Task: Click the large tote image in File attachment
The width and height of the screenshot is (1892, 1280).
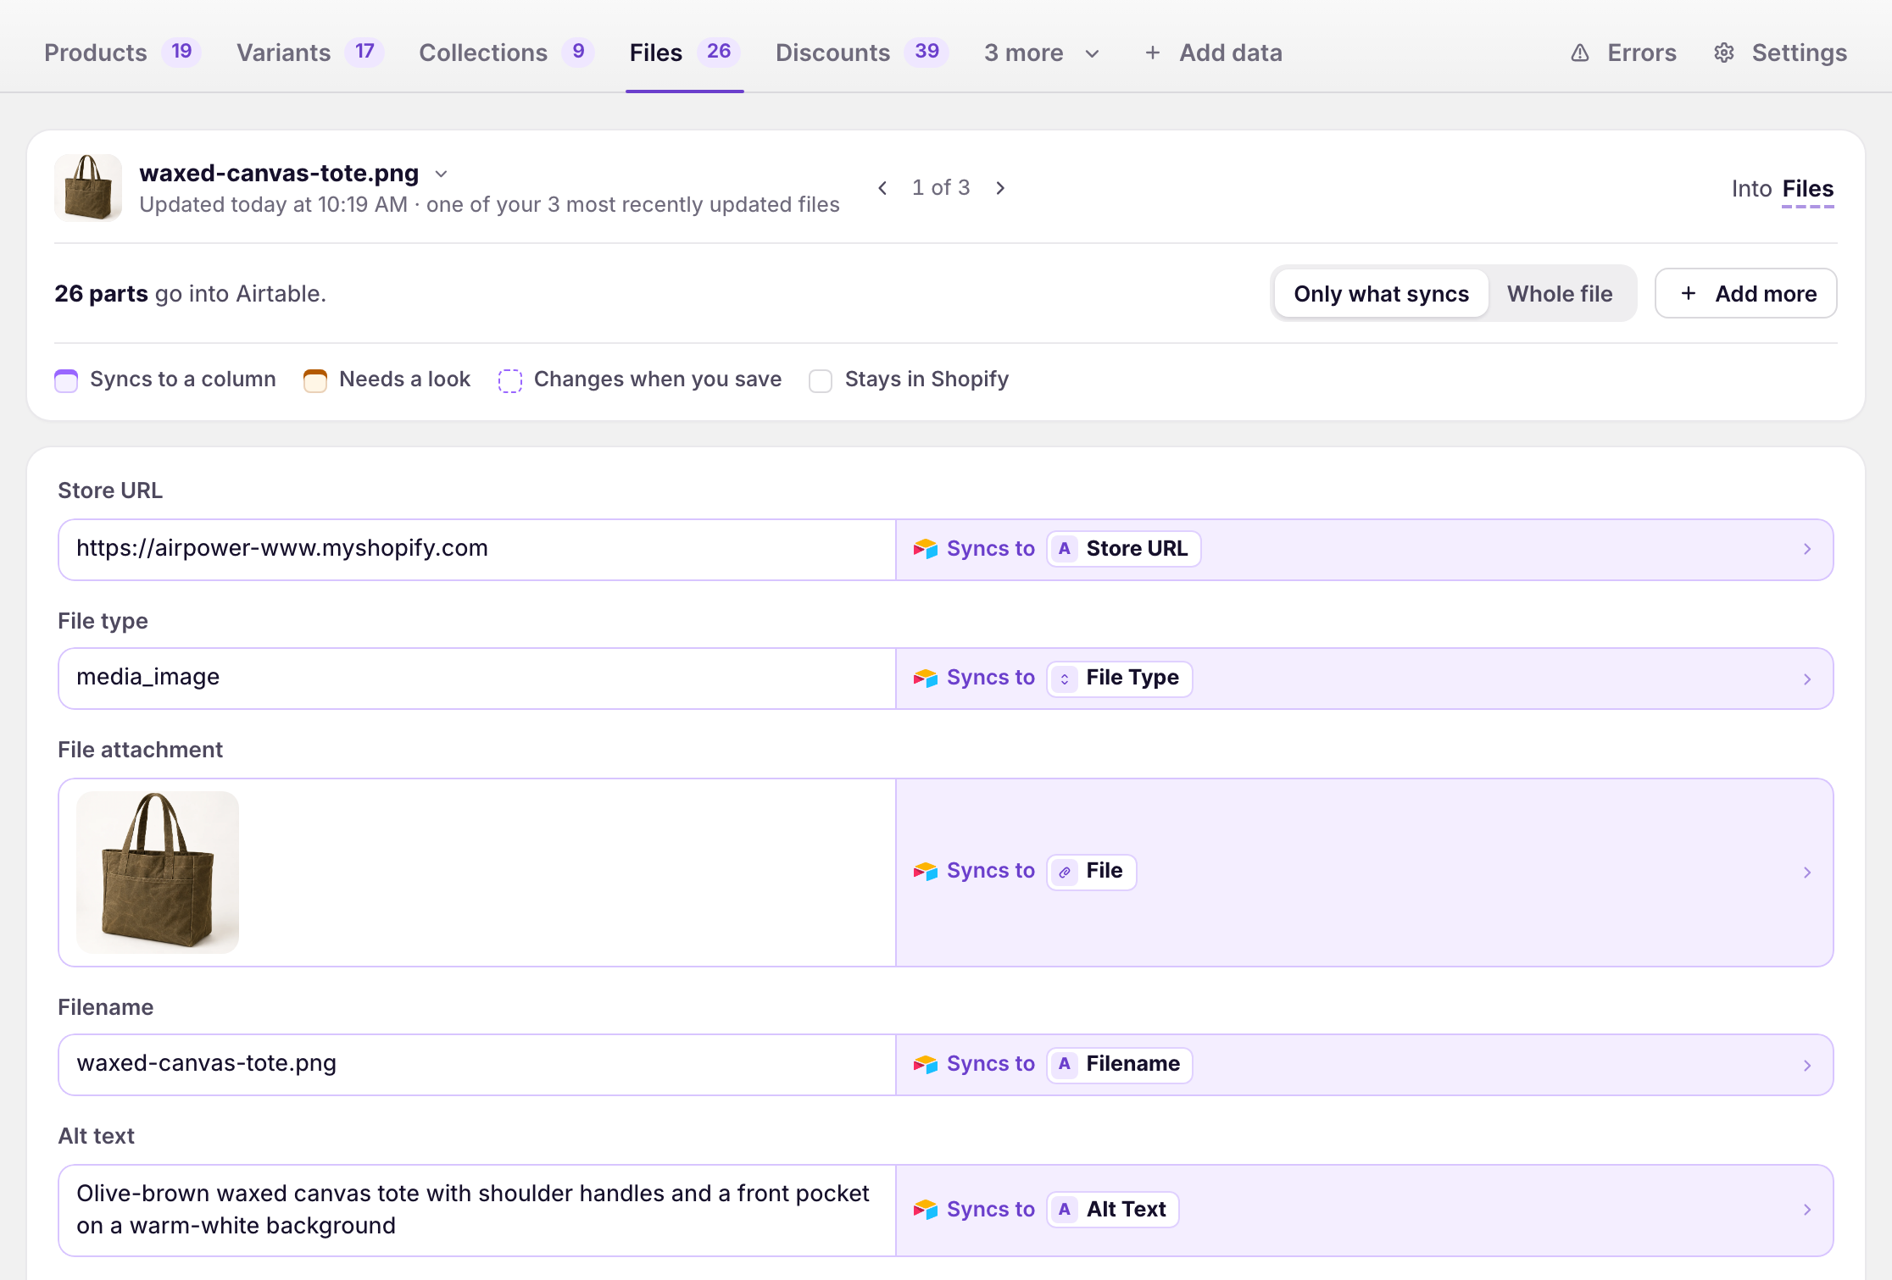Action: tap(158, 873)
